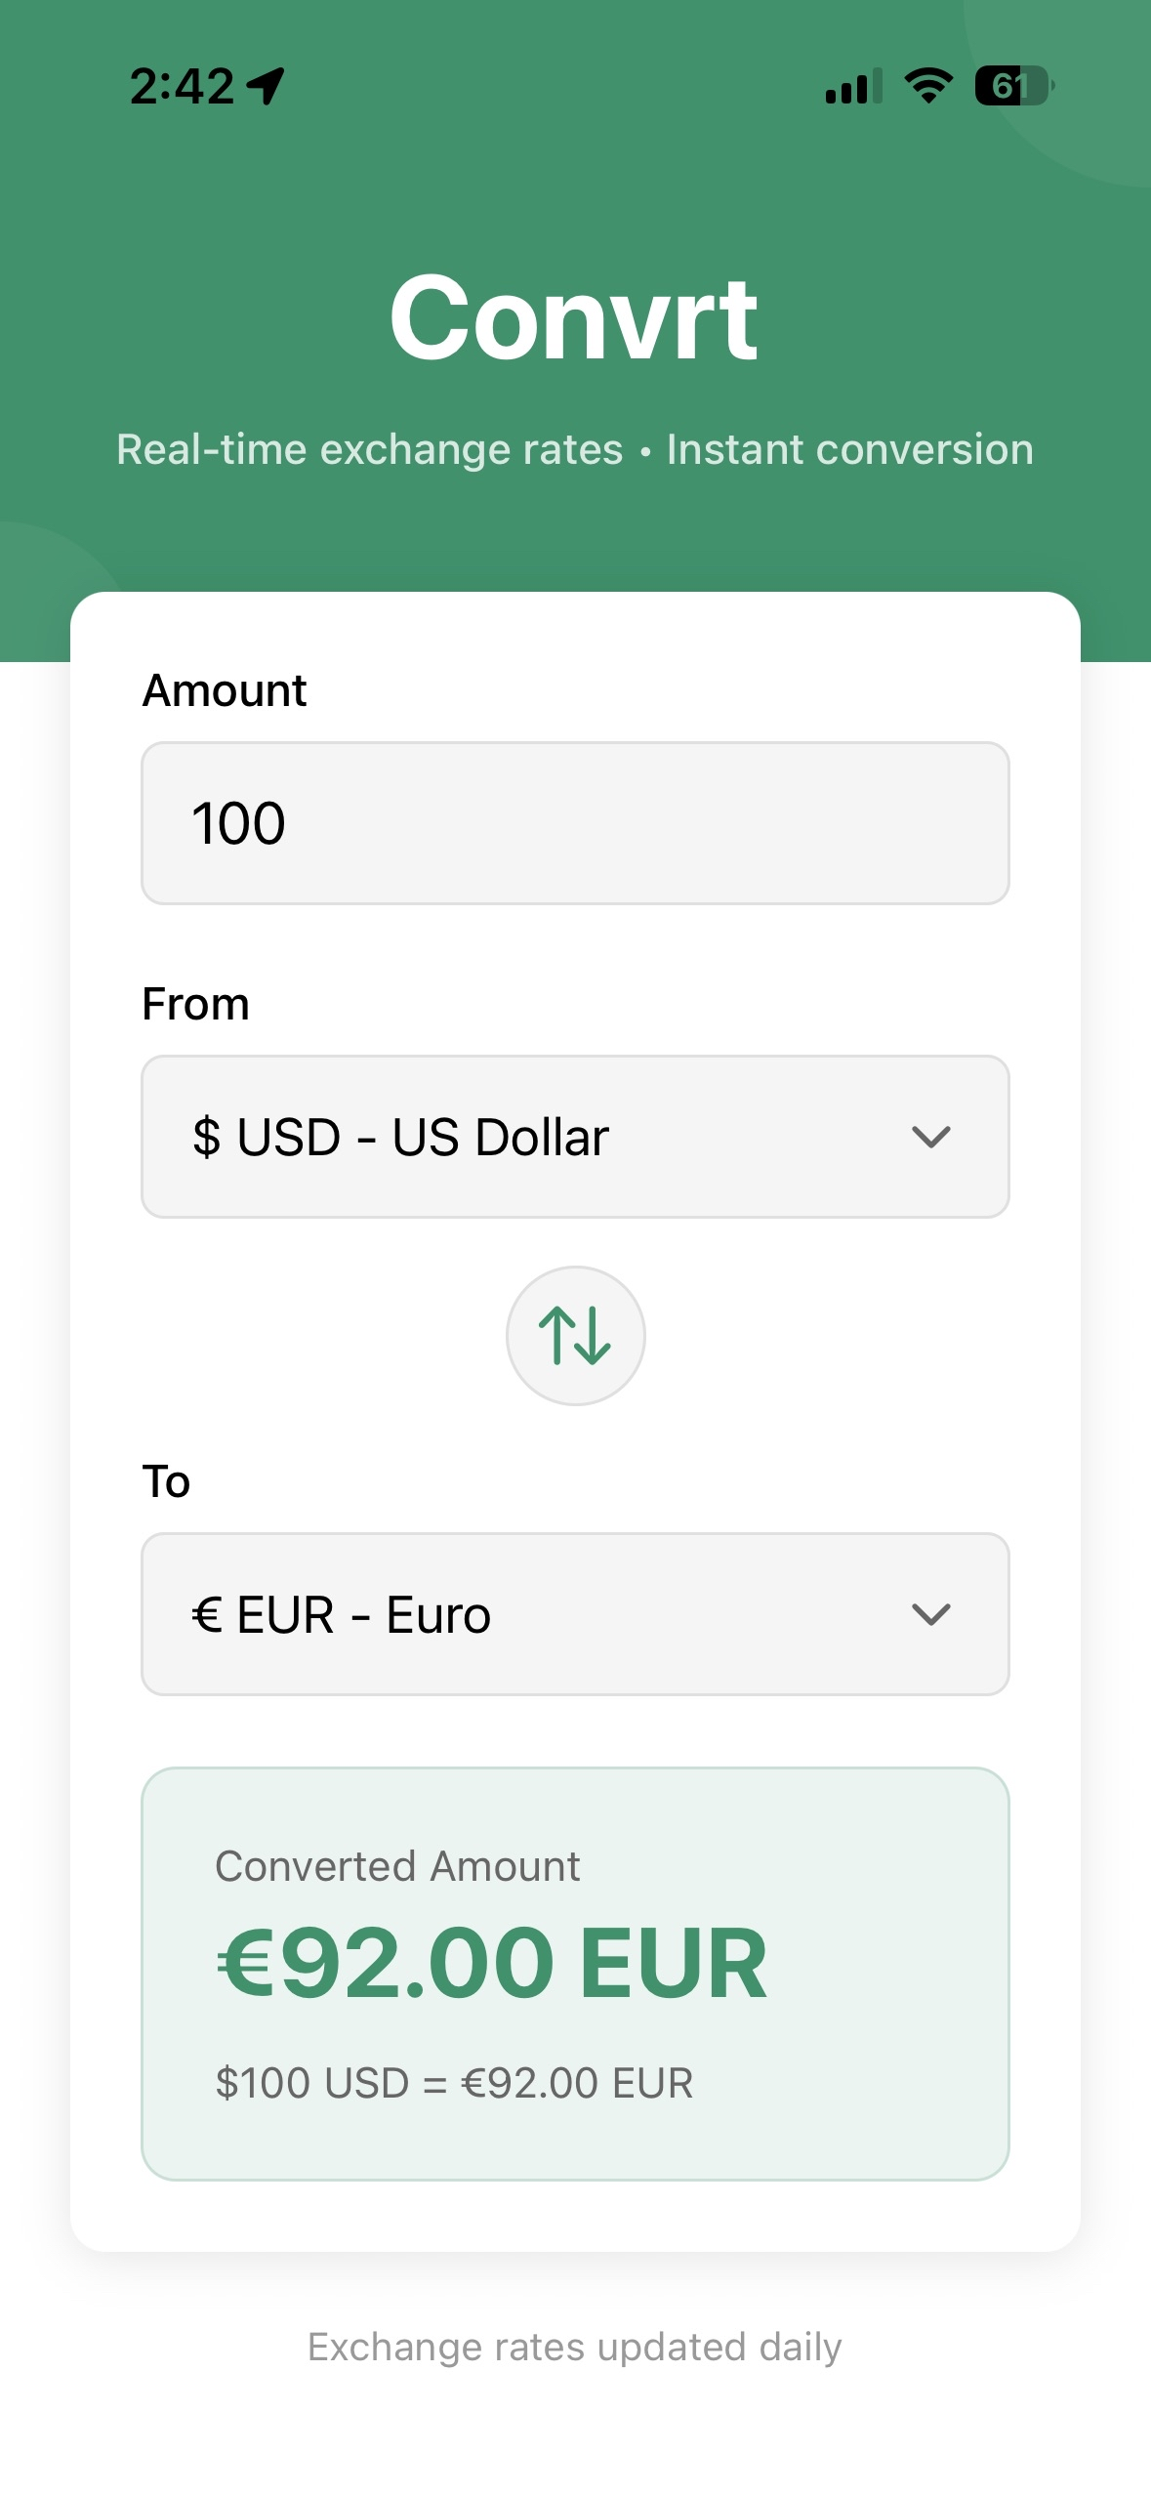Focus the Amount field showing 100
The image size is (1151, 2496).
(575, 823)
